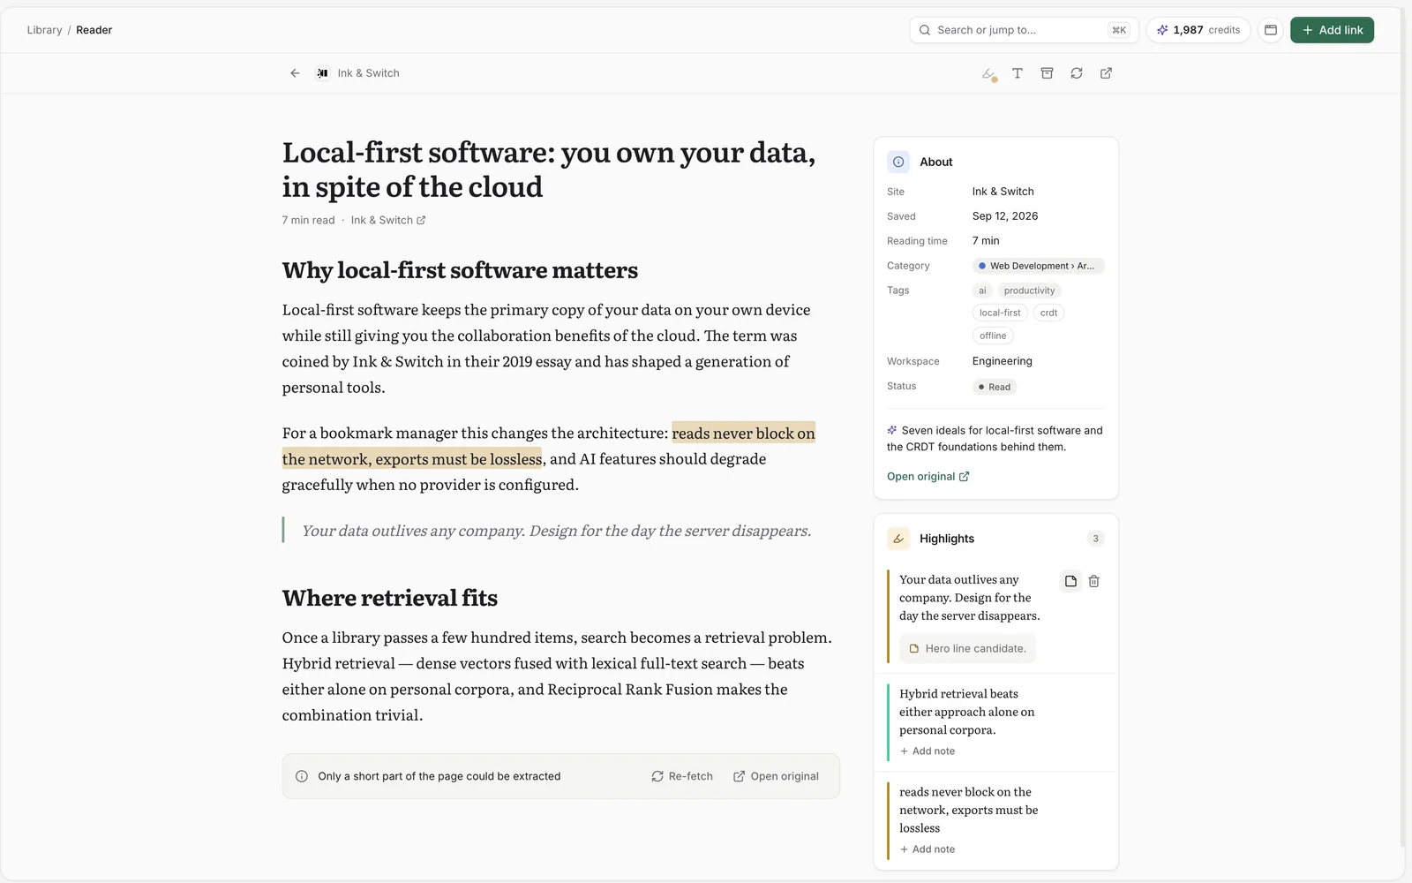Image resolution: width=1412 pixels, height=883 pixels.
Task: Click the "productivity" tag
Action: coord(1029,291)
